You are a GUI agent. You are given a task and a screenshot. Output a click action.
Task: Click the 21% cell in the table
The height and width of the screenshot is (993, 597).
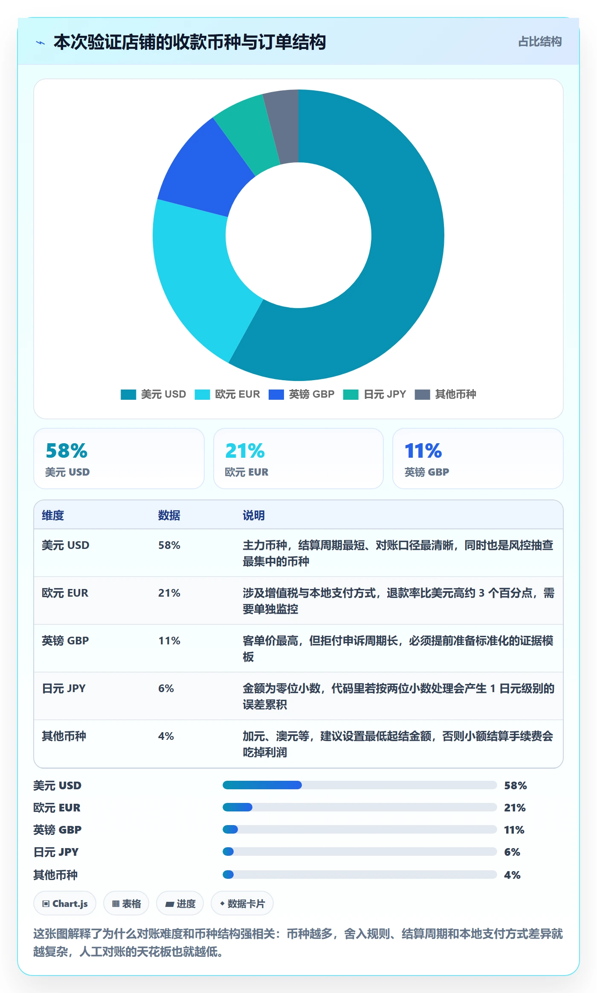coord(169,593)
